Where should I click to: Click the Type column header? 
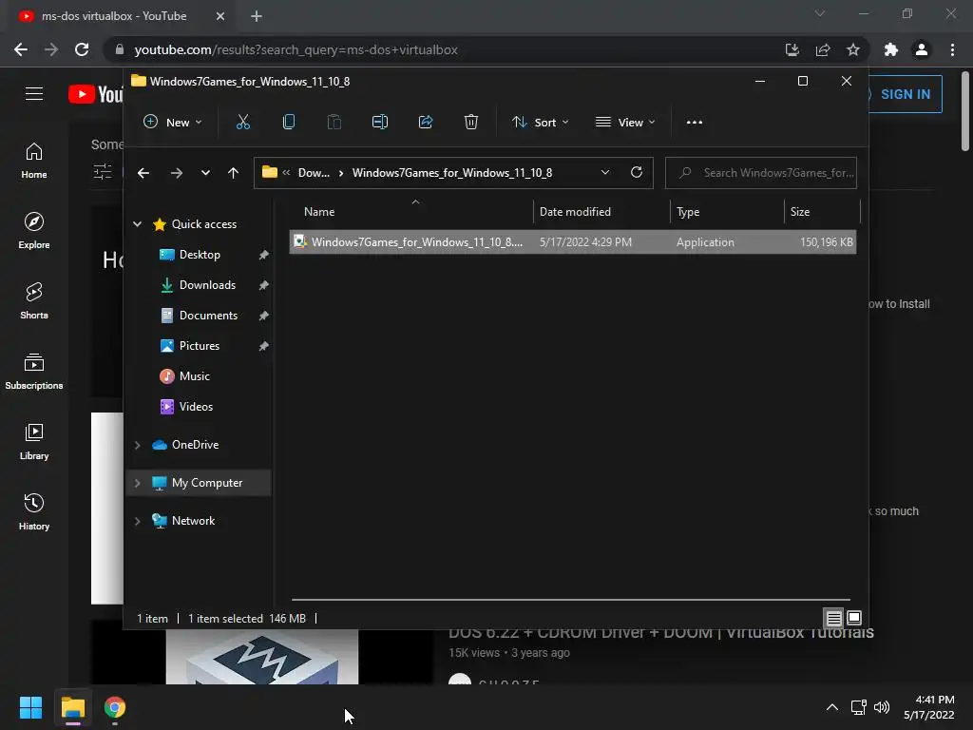tap(727, 212)
